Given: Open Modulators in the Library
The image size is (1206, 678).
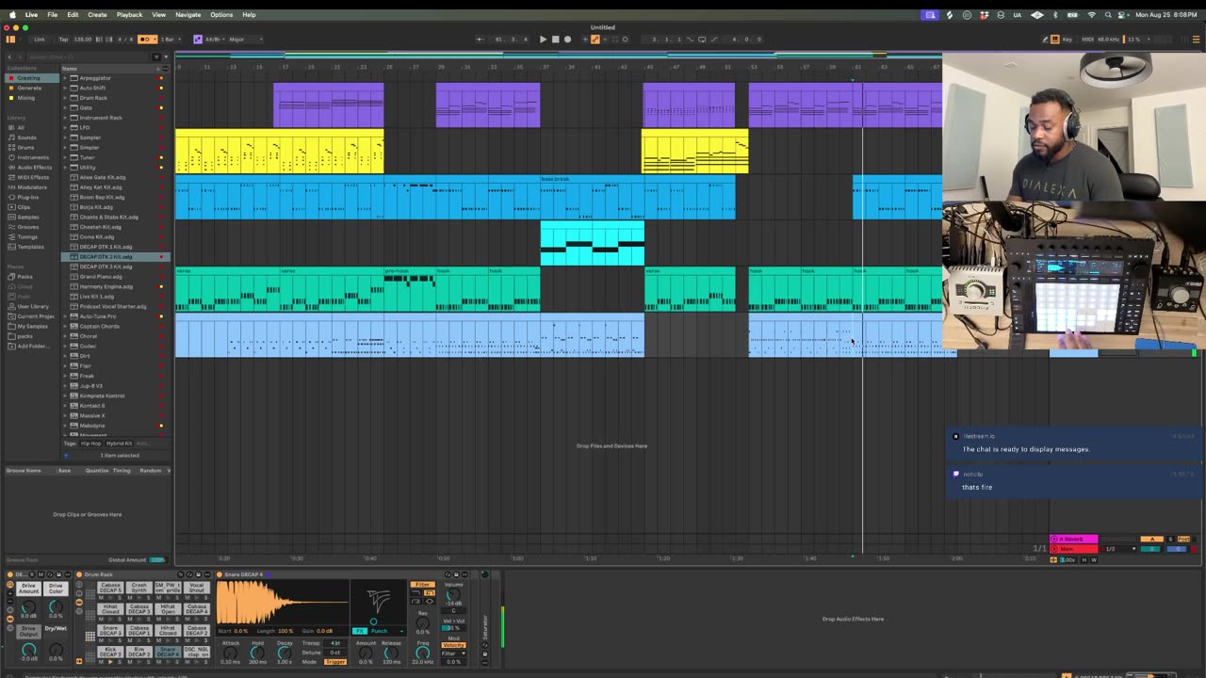Looking at the screenshot, I should point(31,187).
